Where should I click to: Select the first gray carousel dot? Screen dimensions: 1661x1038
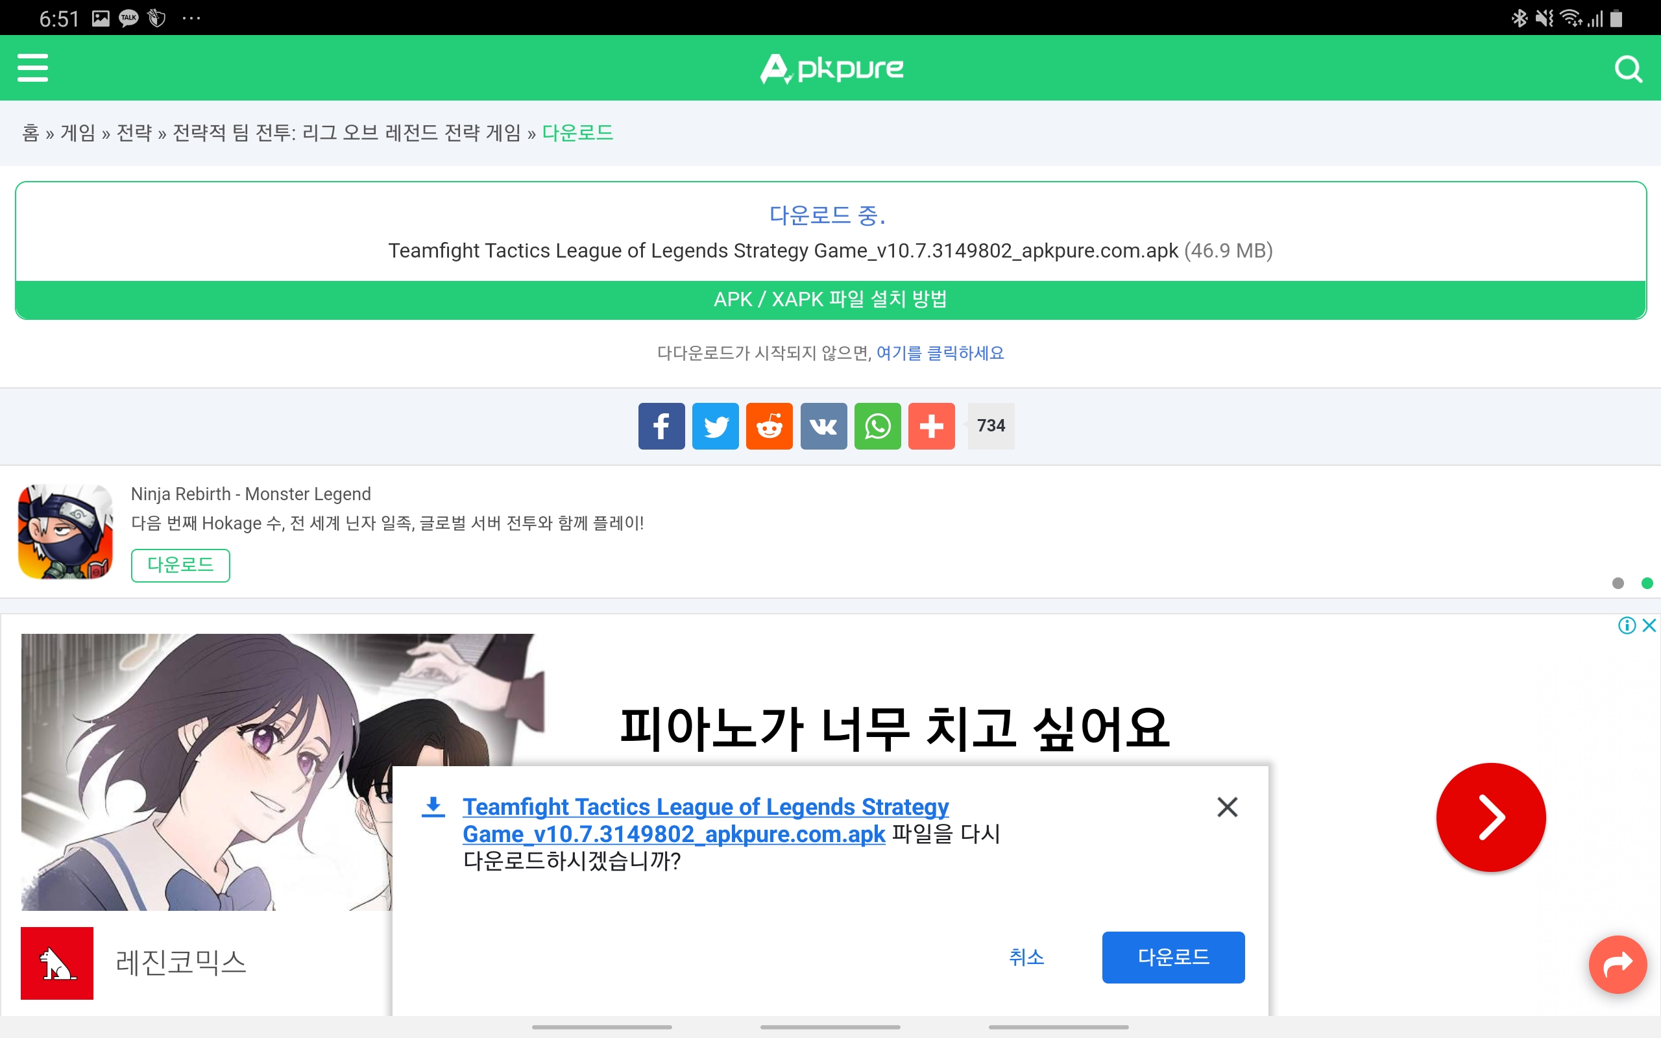[x=1618, y=583]
